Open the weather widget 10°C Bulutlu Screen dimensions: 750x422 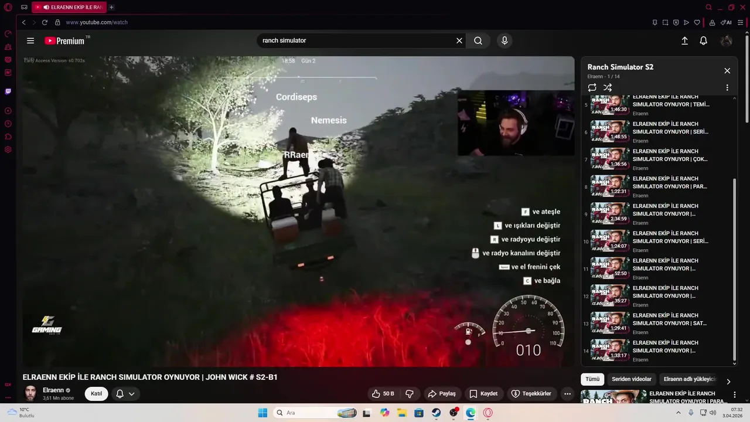click(21, 413)
